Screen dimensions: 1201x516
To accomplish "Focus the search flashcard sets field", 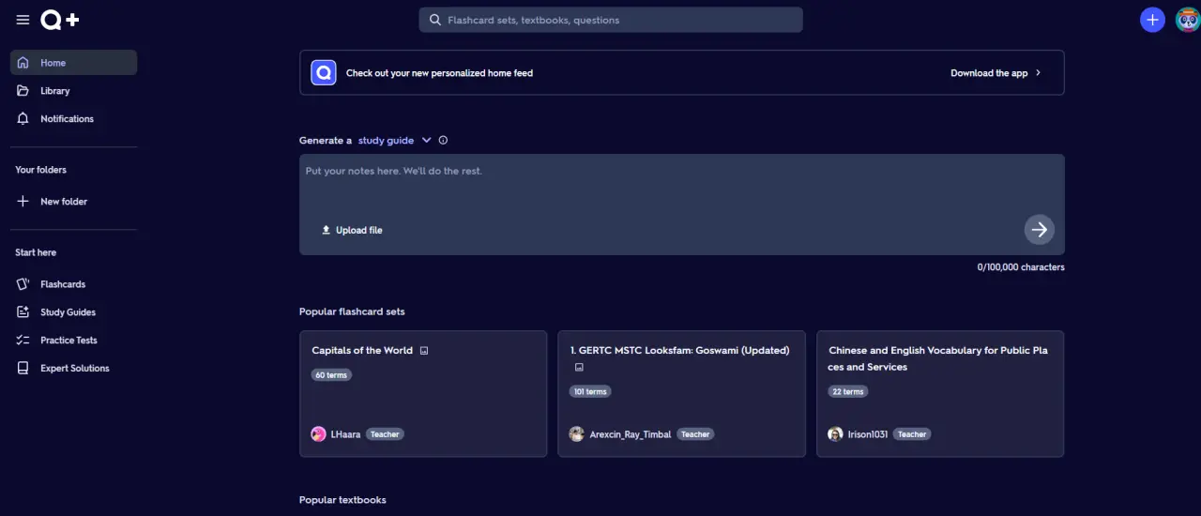I will pyautogui.click(x=611, y=20).
